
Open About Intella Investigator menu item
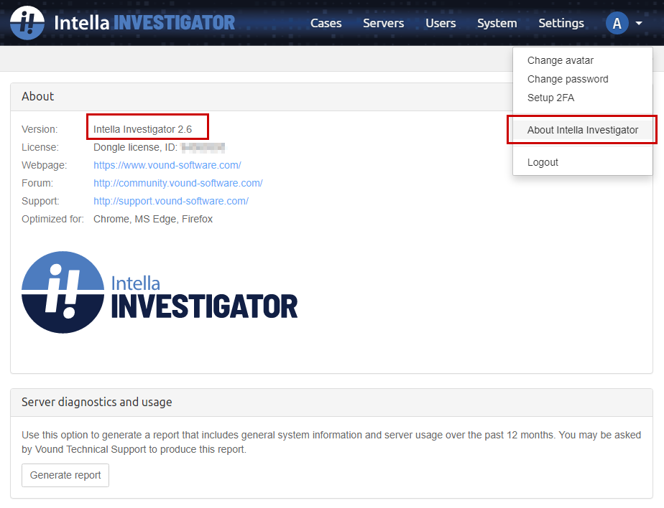pos(582,130)
